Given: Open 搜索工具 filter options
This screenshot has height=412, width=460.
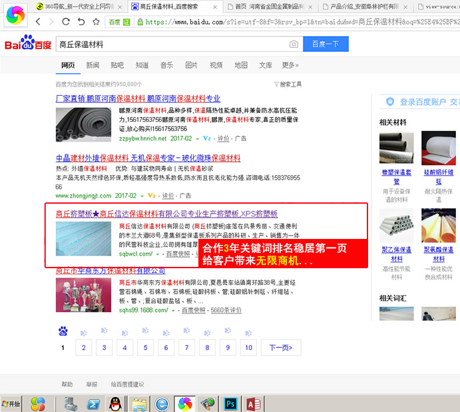Looking at the screenshot, I should 288,85.
